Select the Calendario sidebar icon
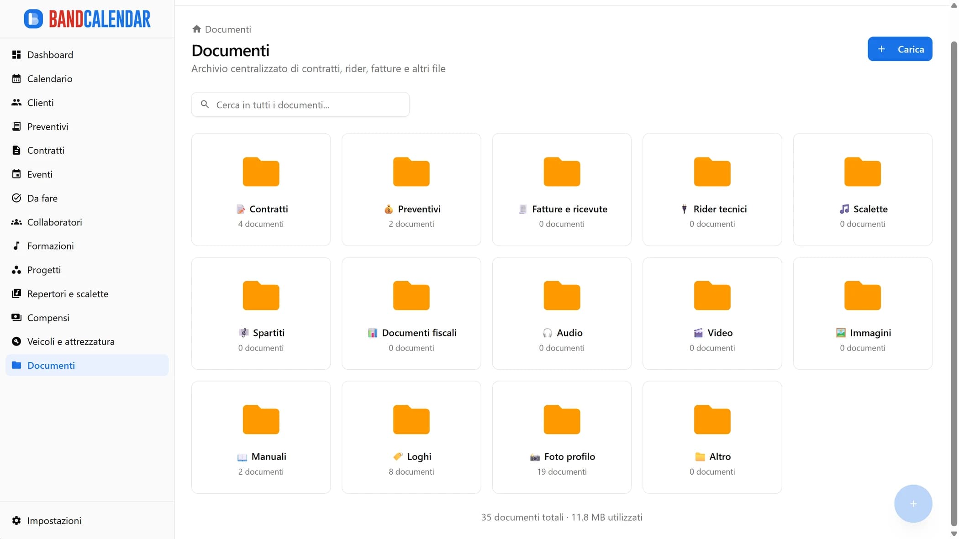Viewport: 959px width, 539px height. tap(16, 78)
